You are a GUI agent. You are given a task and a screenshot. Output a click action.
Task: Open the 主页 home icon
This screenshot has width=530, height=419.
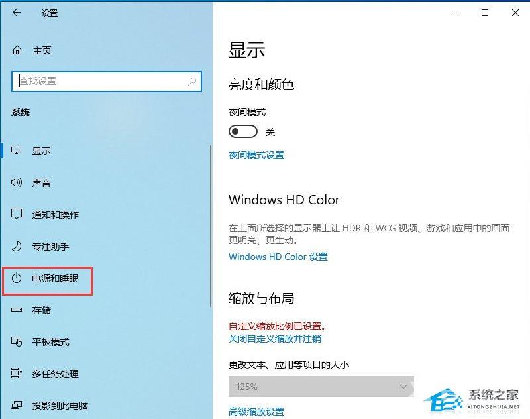point(17,50)
